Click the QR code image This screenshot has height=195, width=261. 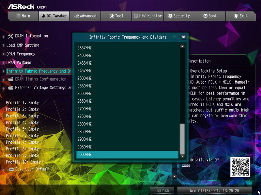[x=240, y=167]
